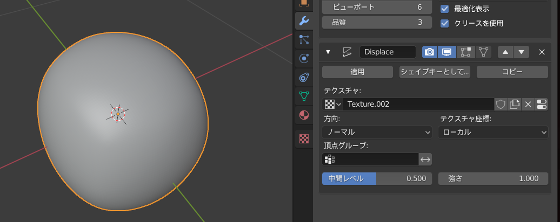Screen dimensions: 560x222
Task: Move Displace modifier up in stack
Action: 505,52
